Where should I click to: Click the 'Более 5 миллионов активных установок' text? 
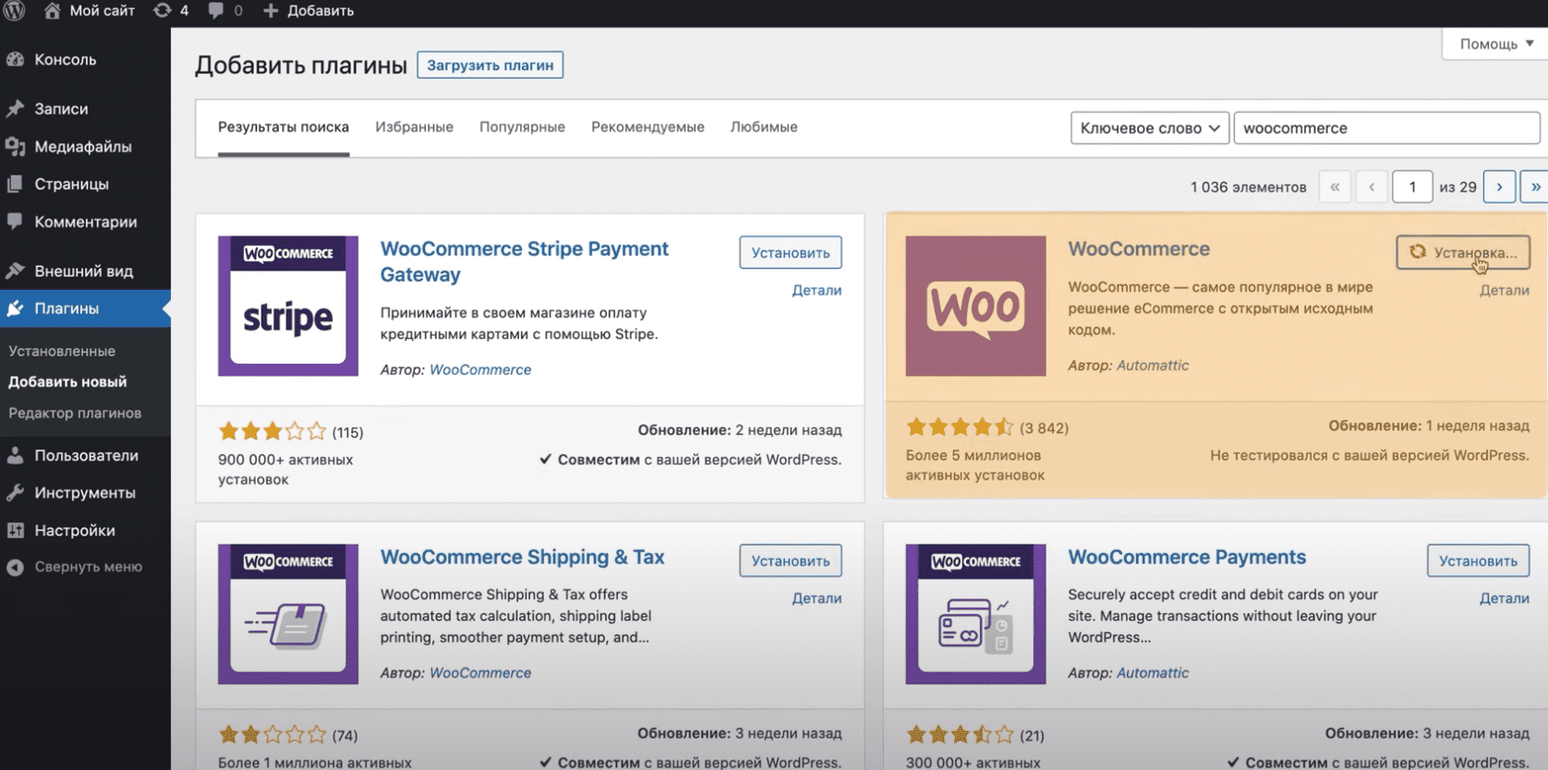coord(974,465)
